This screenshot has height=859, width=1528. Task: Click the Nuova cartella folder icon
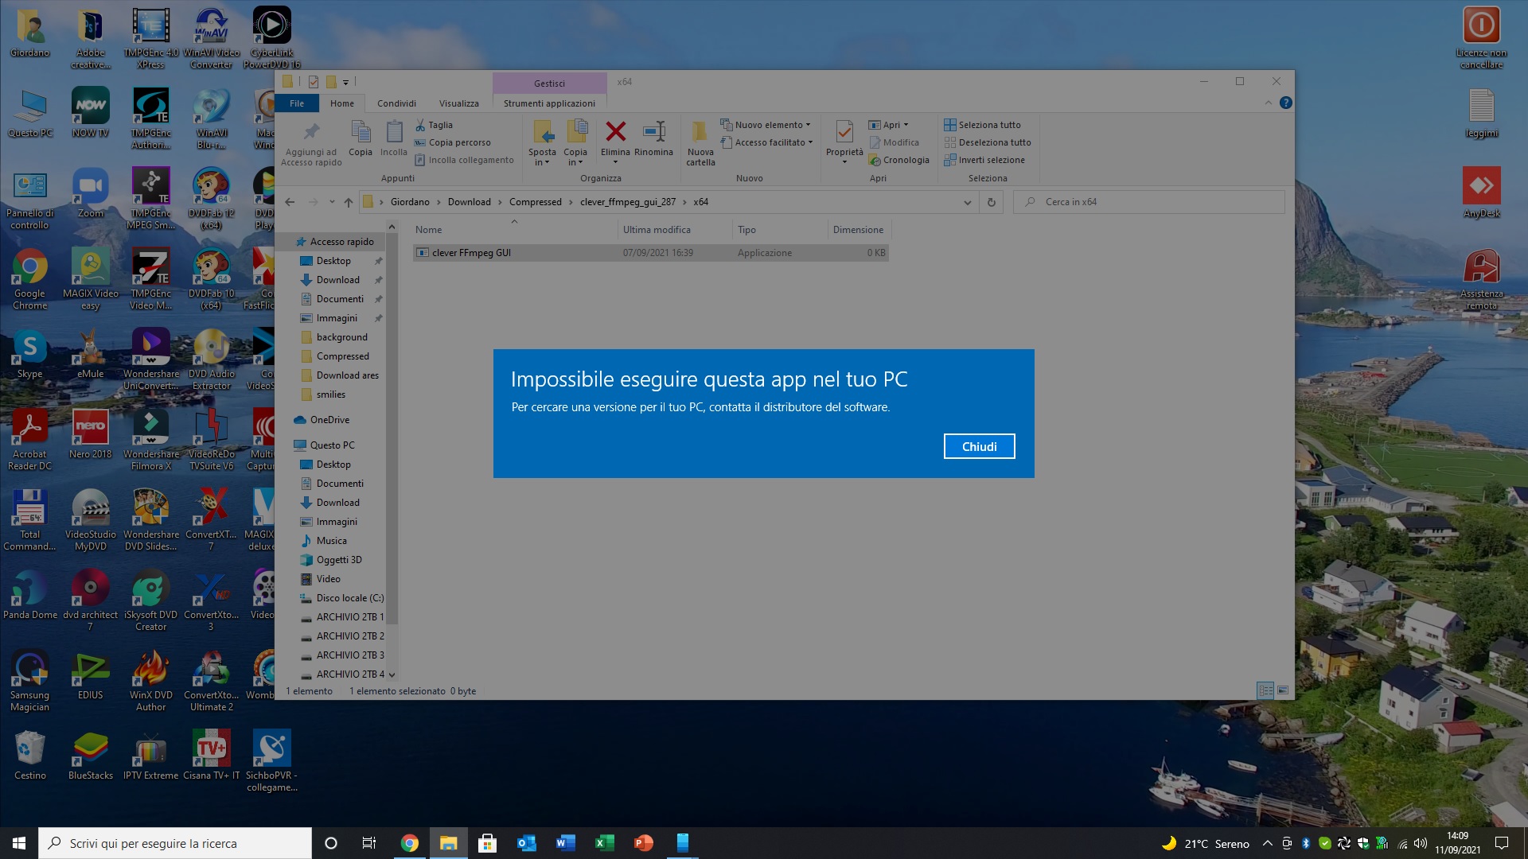(x=700, y=131)
